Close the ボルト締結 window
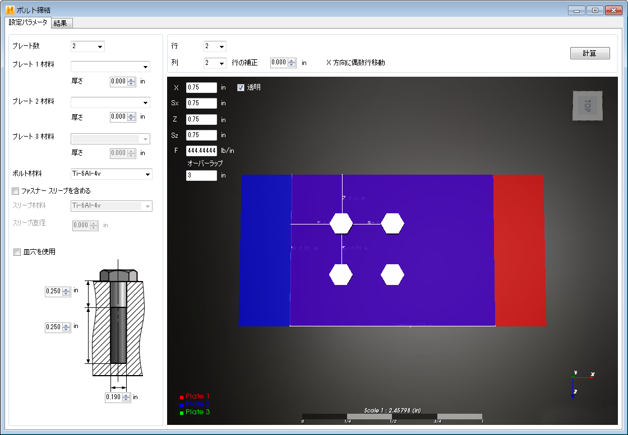 pos(613,11)
